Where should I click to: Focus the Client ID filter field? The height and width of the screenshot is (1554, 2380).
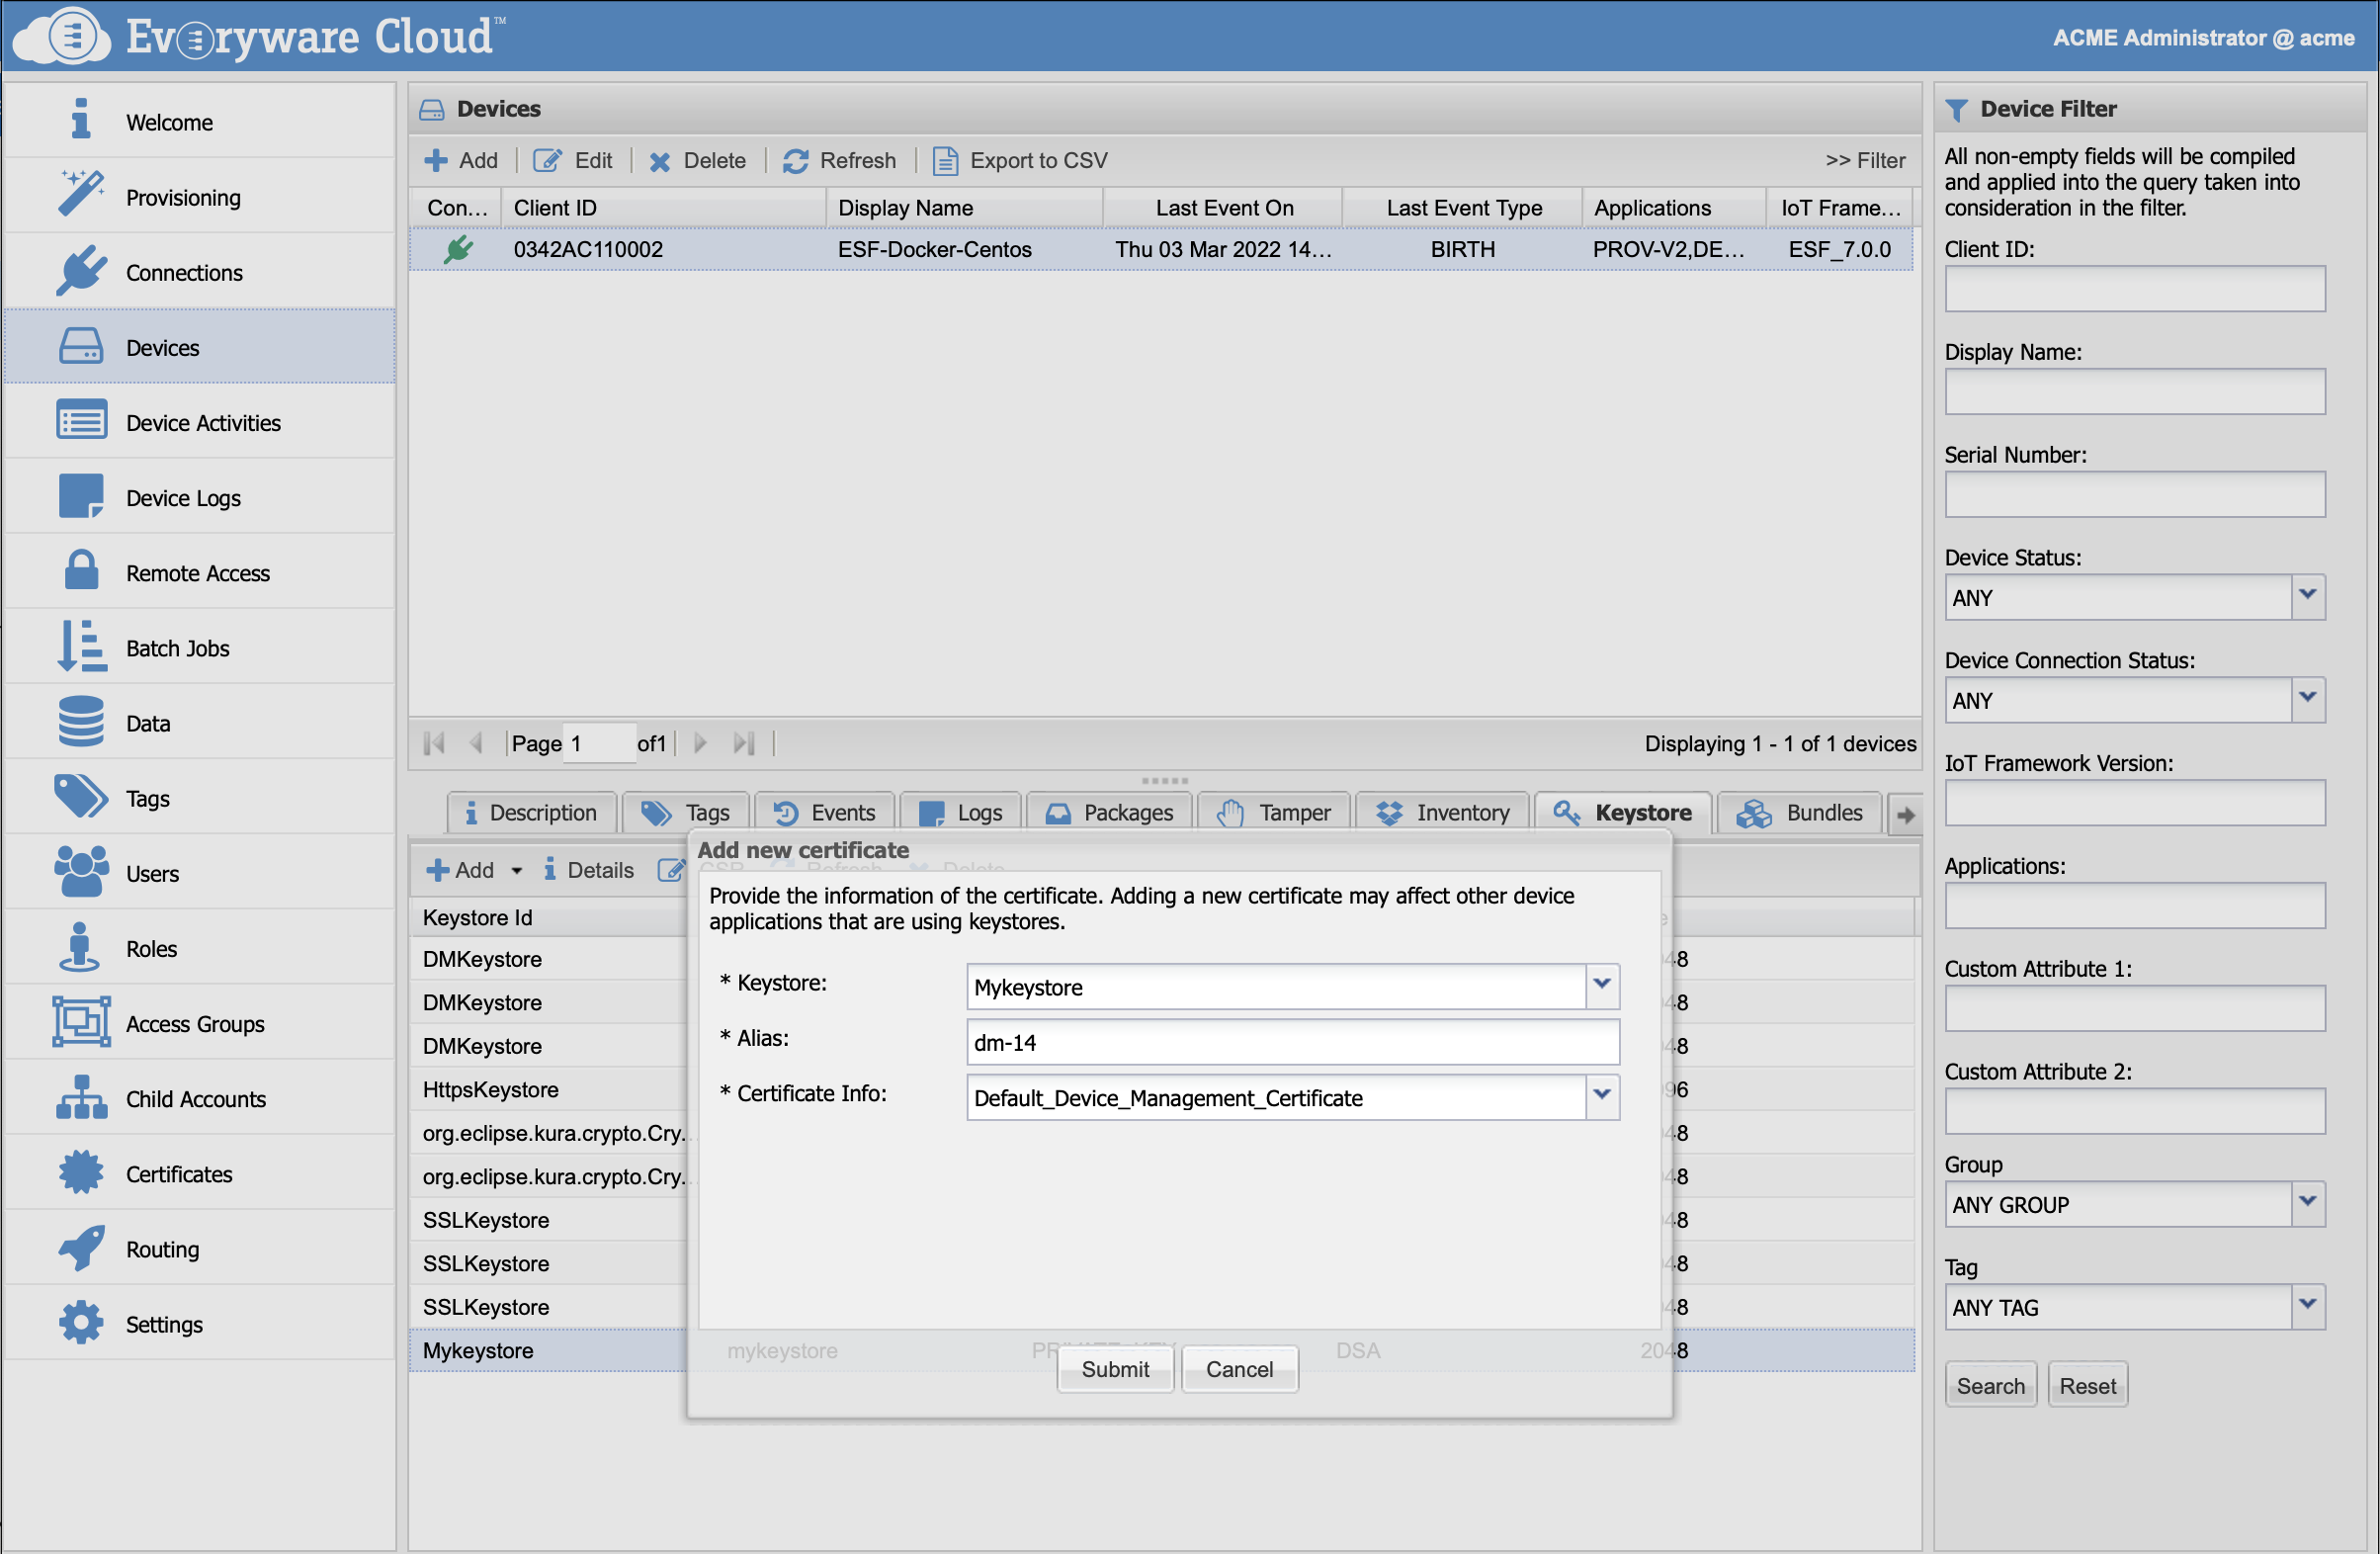click(2134, 288)
